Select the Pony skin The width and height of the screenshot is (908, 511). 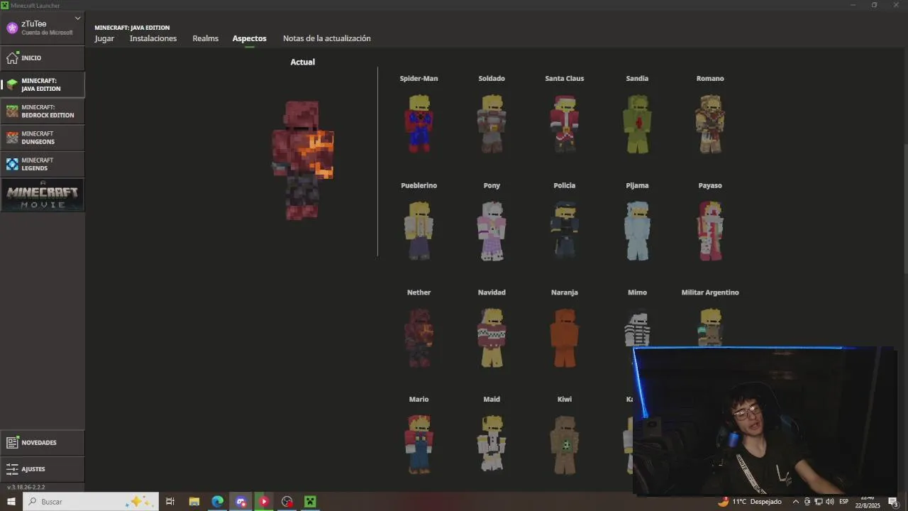[492, 231]
